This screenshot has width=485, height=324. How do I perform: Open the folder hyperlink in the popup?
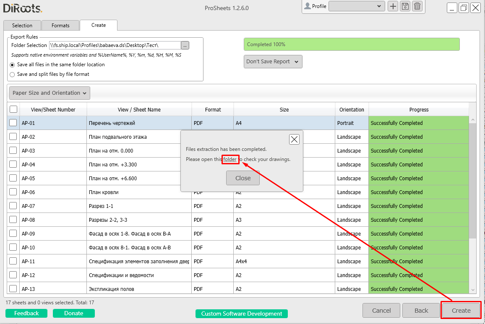click(230, 159)
